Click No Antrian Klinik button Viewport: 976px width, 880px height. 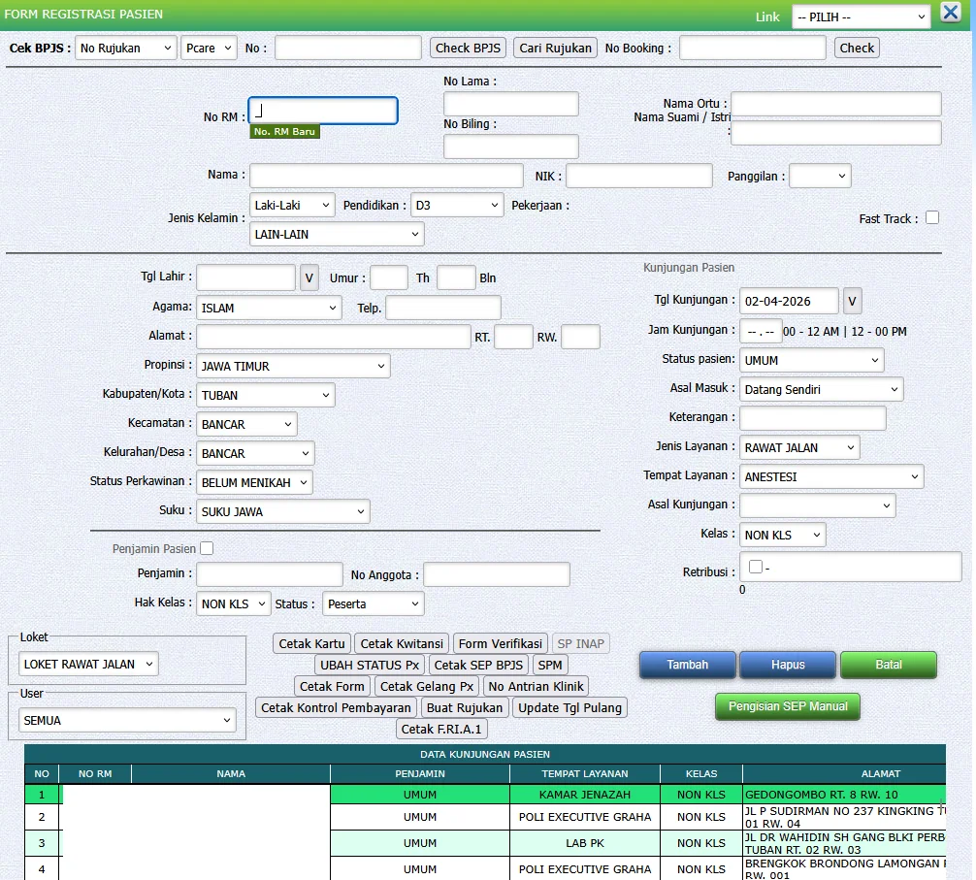[x=536, y=686]
